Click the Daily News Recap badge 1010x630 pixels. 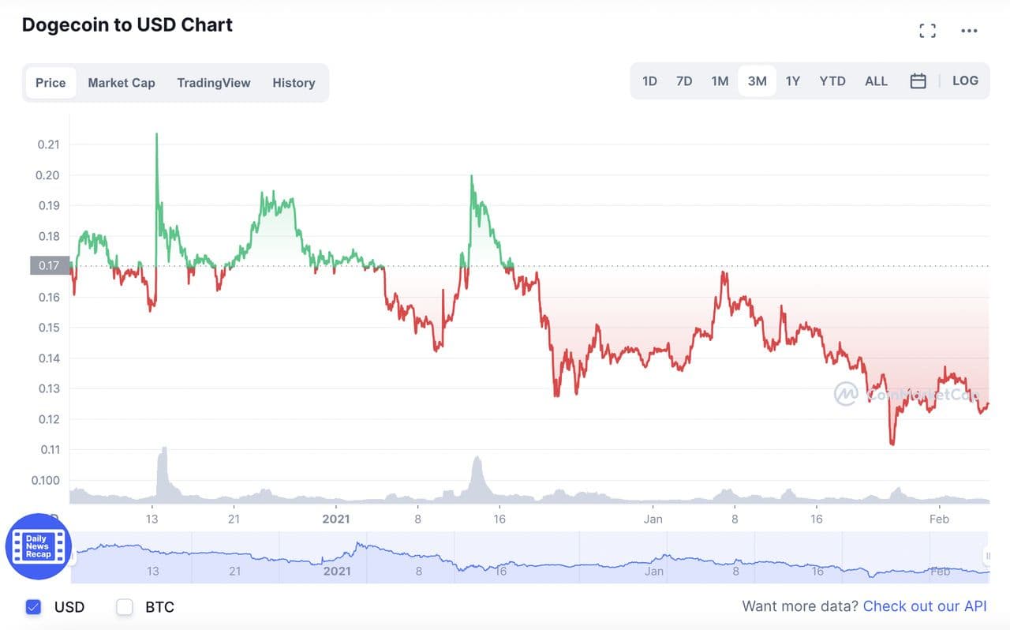click(x=38, y=546)
